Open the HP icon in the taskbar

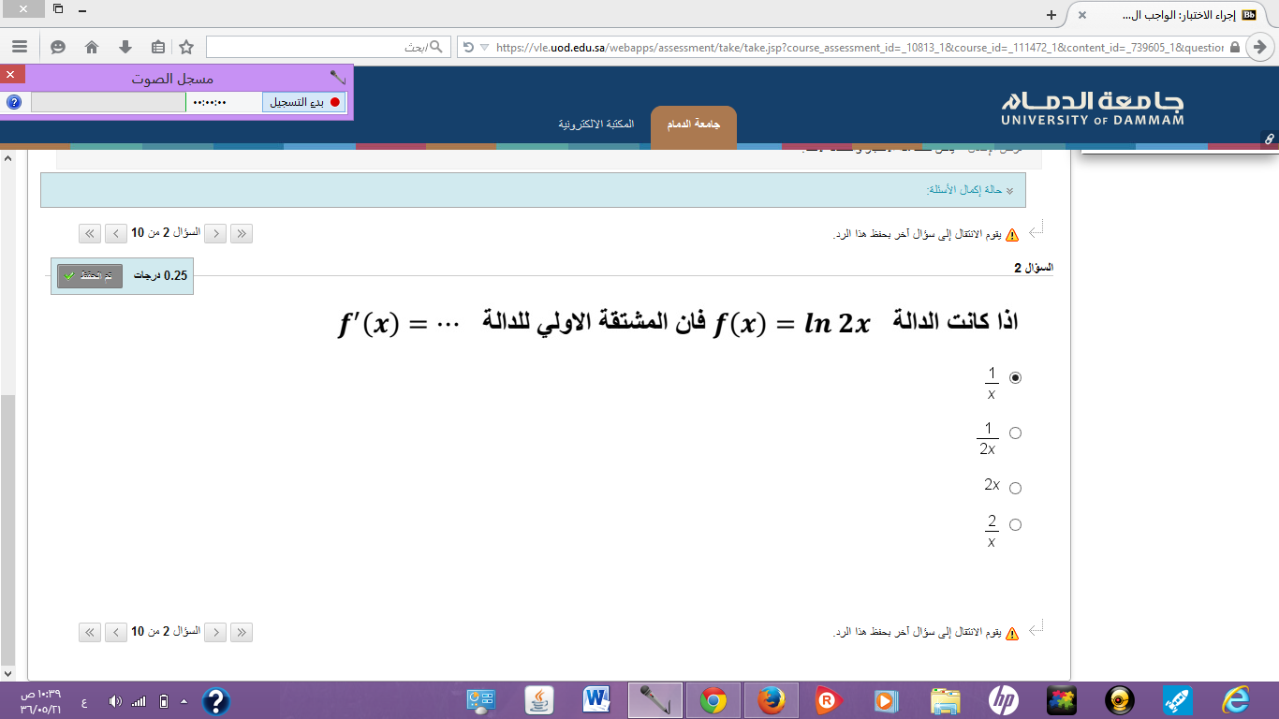(1003, 700)
